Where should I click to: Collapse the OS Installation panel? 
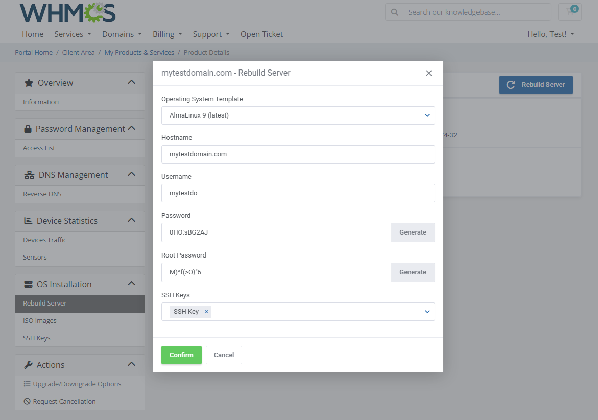point(132,283)
